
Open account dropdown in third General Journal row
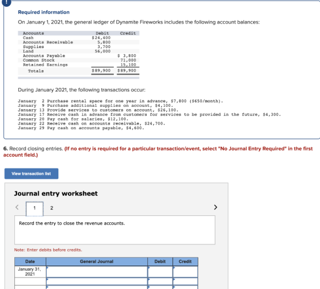[97, 287]
